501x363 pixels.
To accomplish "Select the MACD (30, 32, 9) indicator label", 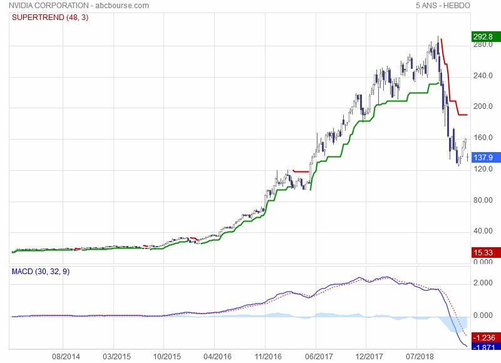I will pos(41,272).
